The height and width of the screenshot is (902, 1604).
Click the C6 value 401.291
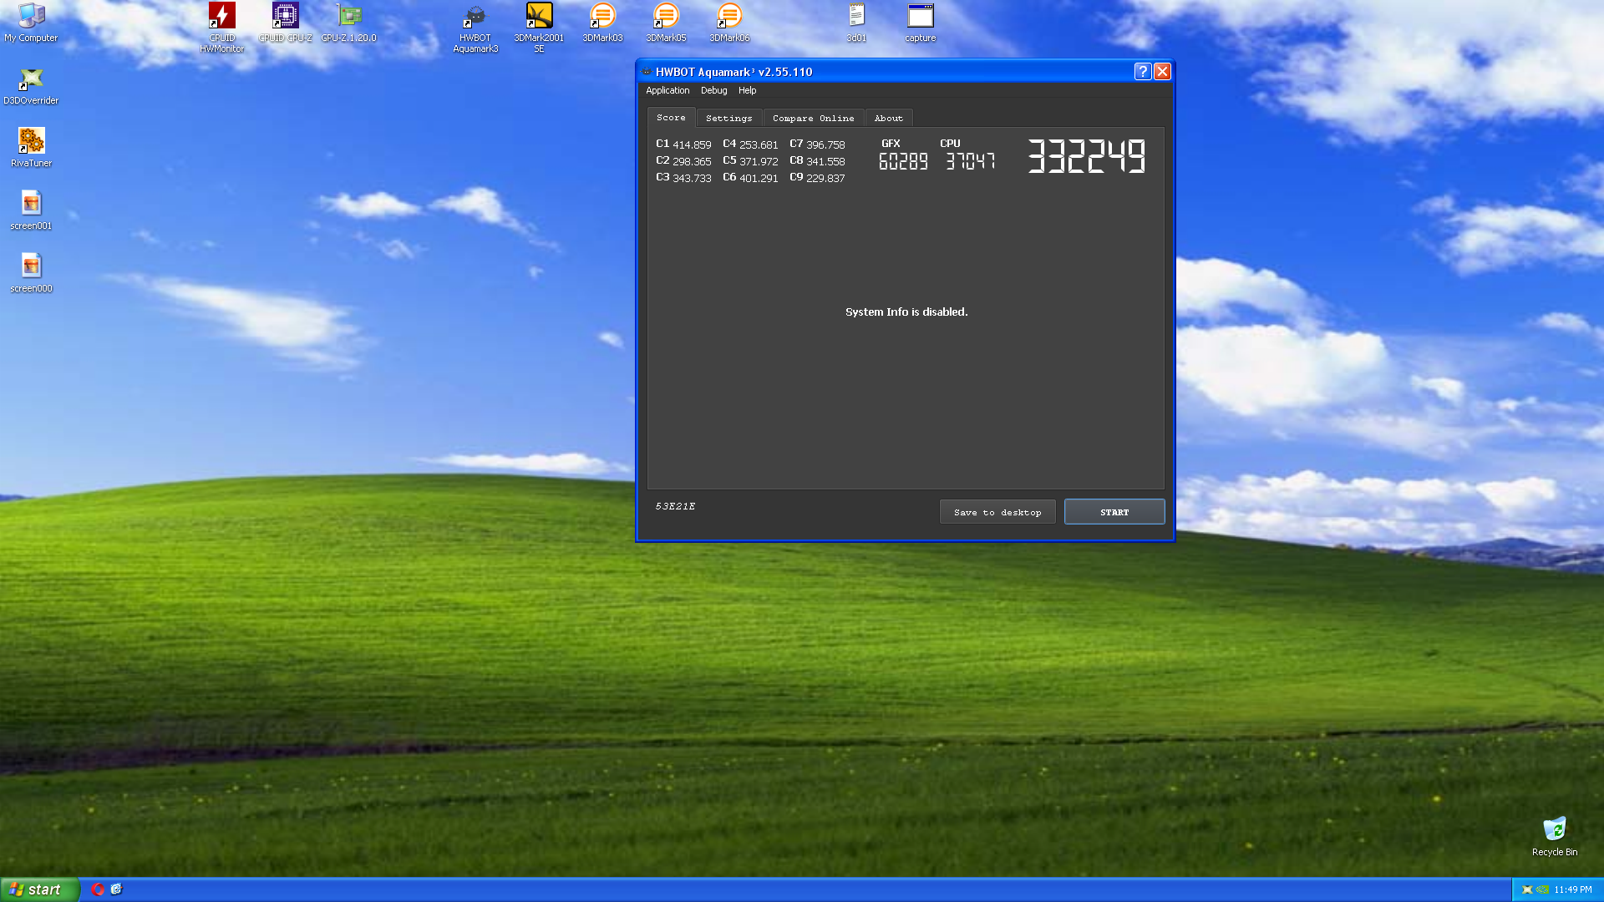pyautogui.click(x=759, y=178)
